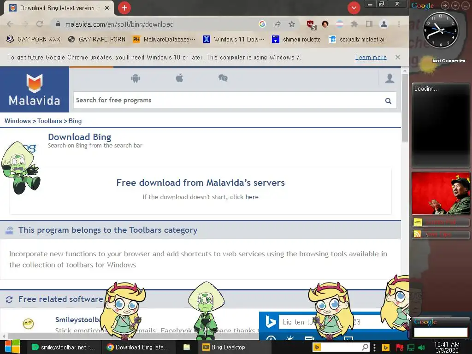The height and width of the screenshot is (354, 472).
Task: Open the Windows Start button
Action: pyautogui.click(x=12, y=347)
